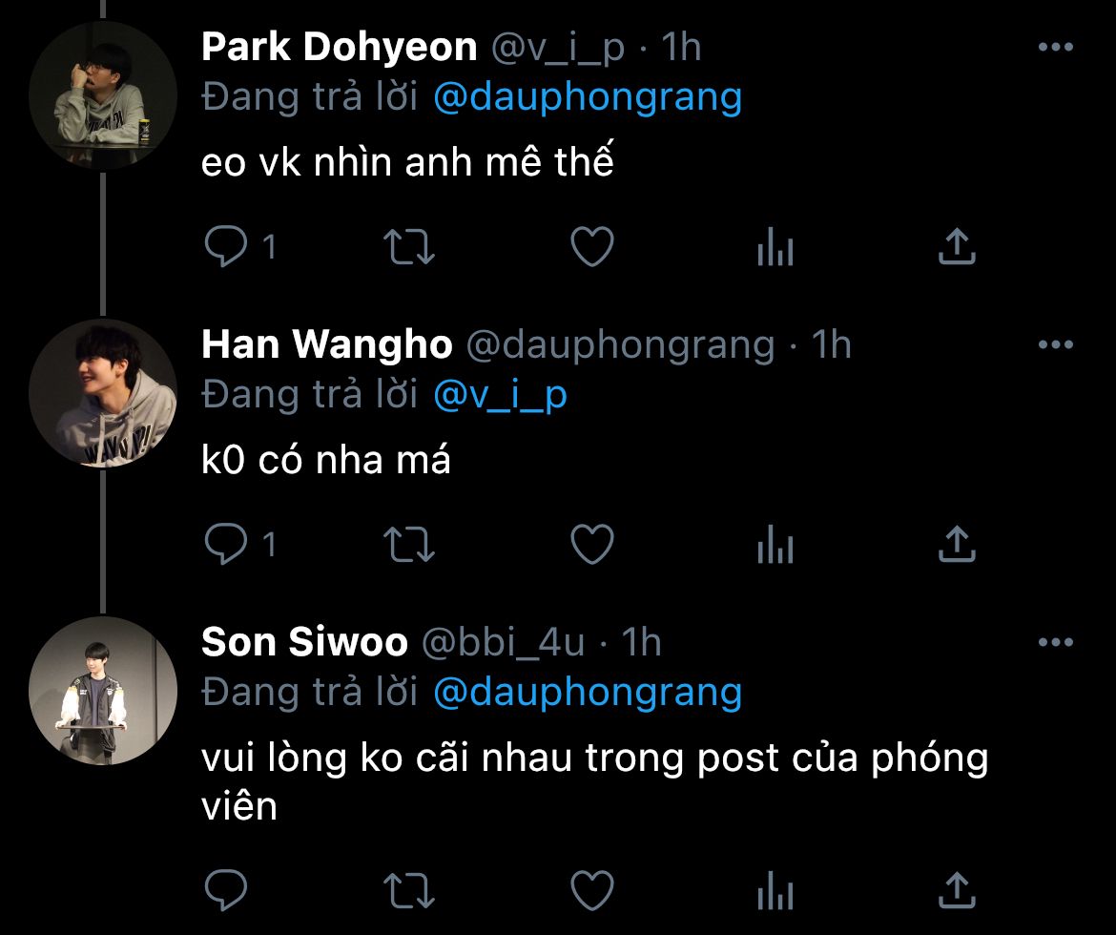Open the @v_i_p mention link

pyautogui.click(x=501, y=395)
